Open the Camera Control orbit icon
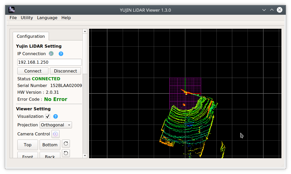 [x=55, y=134]
